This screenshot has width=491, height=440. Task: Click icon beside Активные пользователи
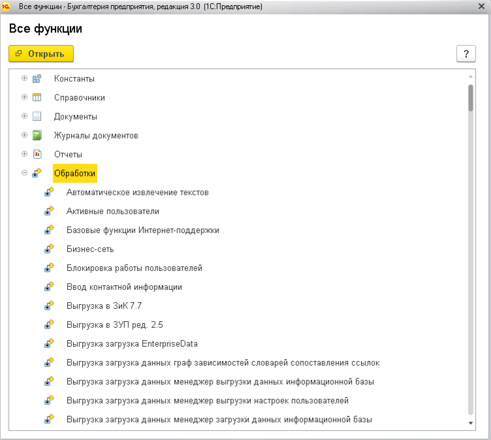[49, 211]
